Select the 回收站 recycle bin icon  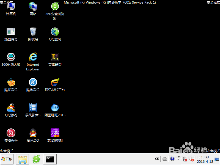(x=33, y=34)
